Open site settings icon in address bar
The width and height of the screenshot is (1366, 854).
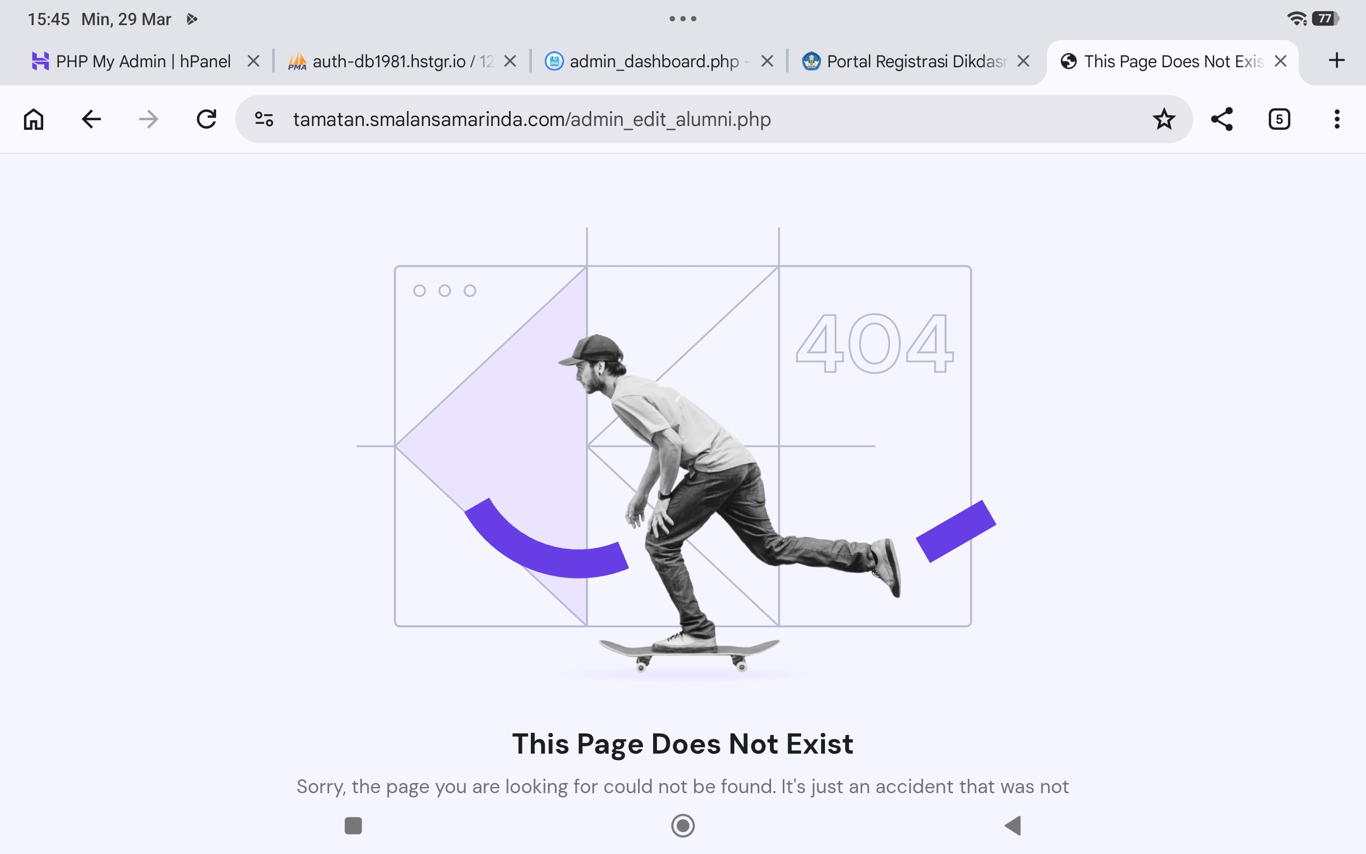(x=264, y=119)
